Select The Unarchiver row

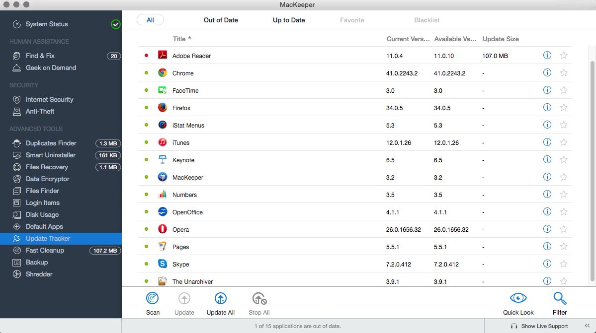tap(355, 281)
